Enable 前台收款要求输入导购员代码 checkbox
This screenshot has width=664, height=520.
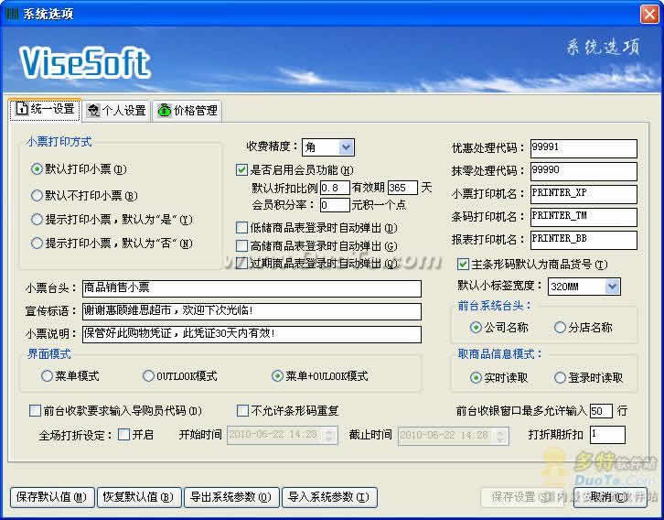(35, 410)
